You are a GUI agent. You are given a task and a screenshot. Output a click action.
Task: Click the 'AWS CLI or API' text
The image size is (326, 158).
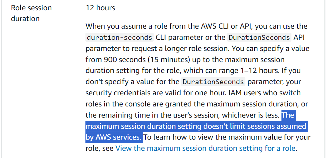[x=225, y=27]
